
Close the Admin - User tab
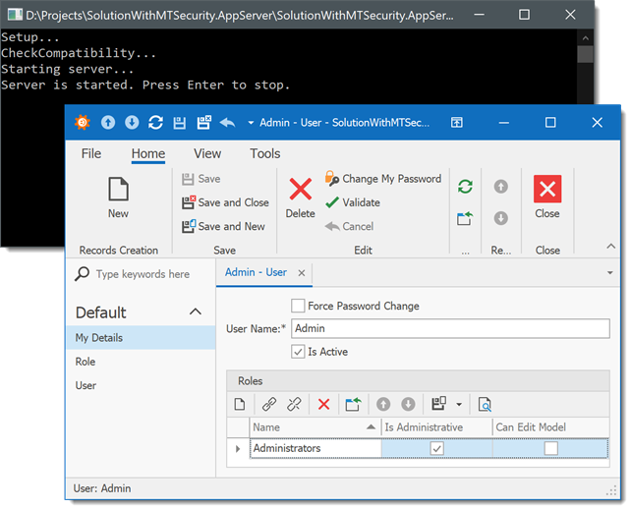[x=302, y=273]
